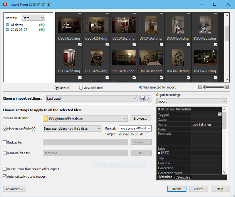Toggle the Tagged checkmark in metadata

pos(220,114)
